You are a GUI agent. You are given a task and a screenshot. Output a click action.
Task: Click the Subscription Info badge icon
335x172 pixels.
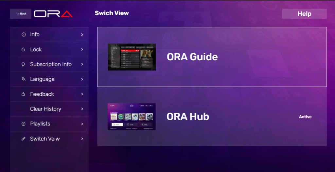23,65
